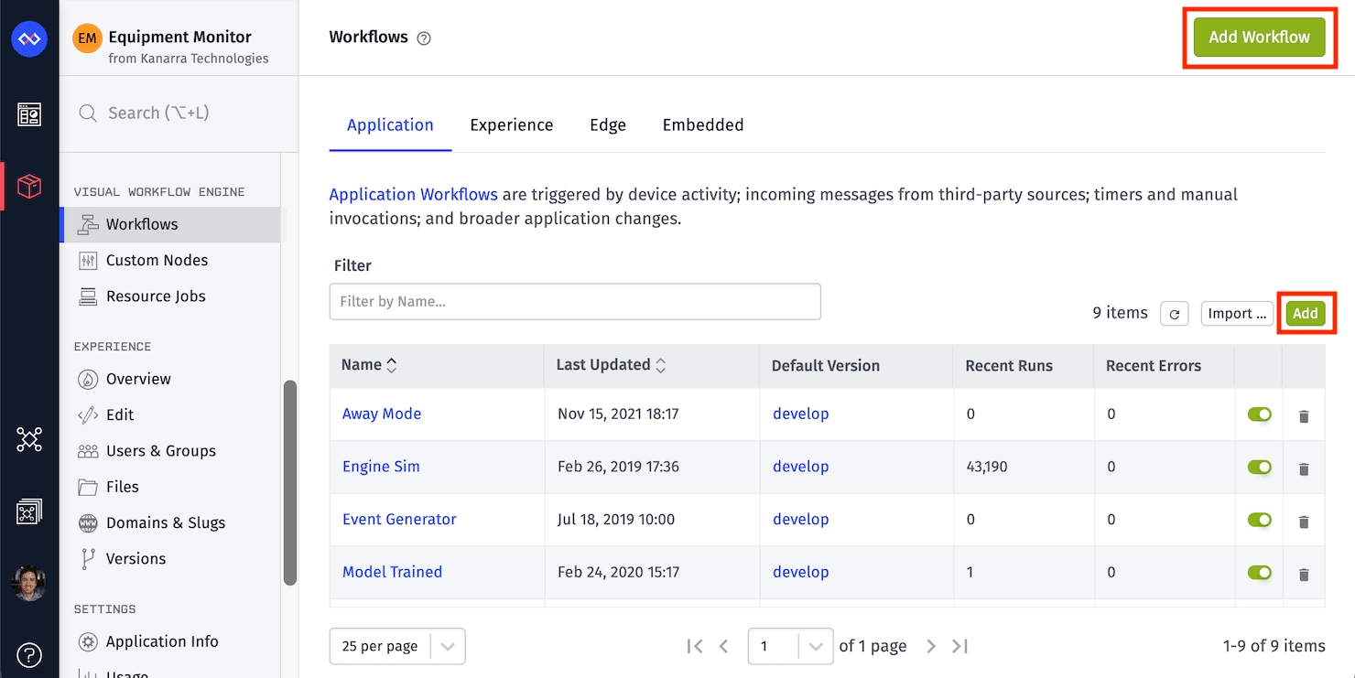
Task: Open the Template Library icon
Action: 29,511
